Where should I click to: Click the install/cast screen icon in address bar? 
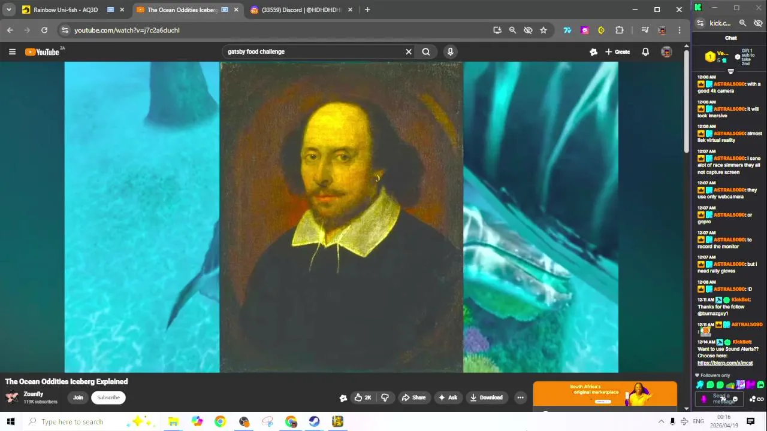[497, 30]
